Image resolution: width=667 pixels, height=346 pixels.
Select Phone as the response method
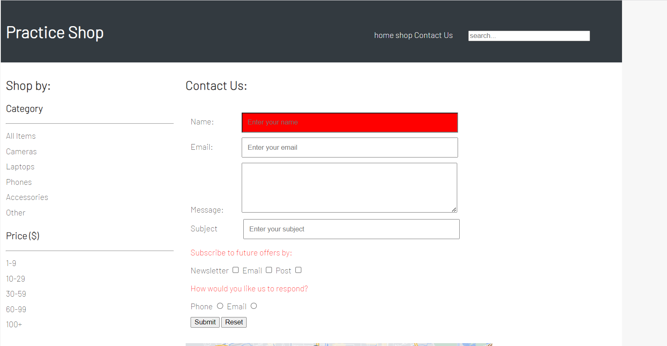pyautogui.click(x=220, y=306)
